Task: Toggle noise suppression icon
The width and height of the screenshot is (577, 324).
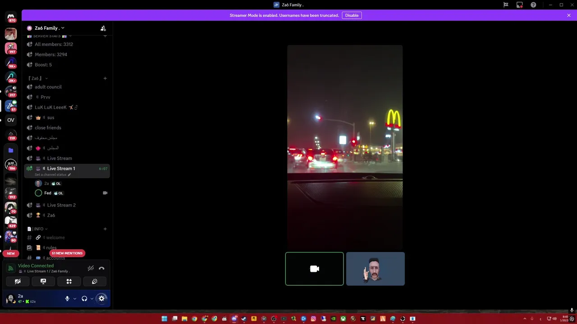Action: click(91, 268)
